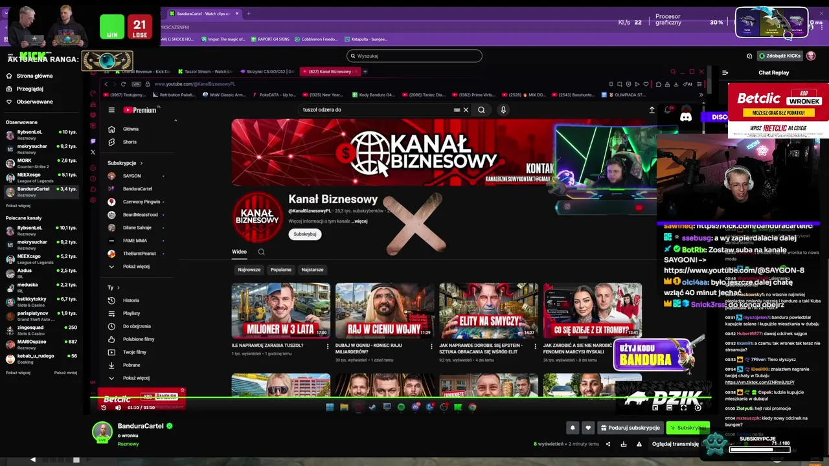The height and width of the screenshot is (466, 829).
Task: Select the BanduraCartel Watch clips browser tab
Action: 204,13
